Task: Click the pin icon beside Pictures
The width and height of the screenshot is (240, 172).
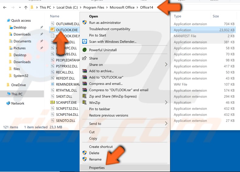Action: (x=42, y=48)
